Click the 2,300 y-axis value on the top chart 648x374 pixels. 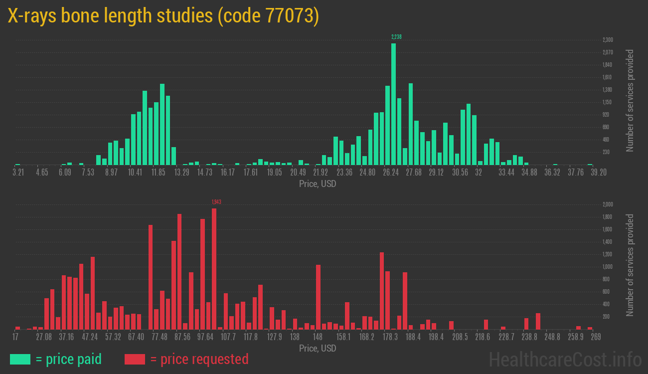608,40
